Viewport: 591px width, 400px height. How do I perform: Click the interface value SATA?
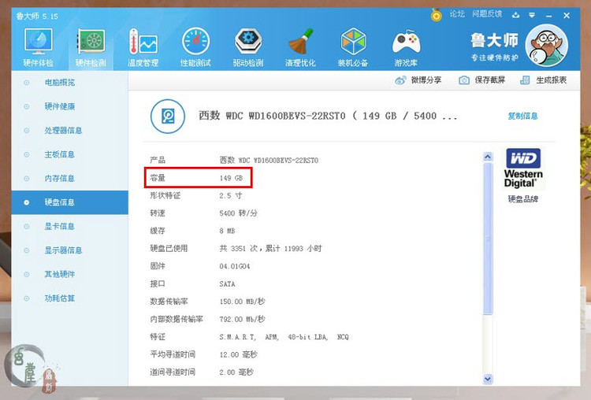coord(227,284)
